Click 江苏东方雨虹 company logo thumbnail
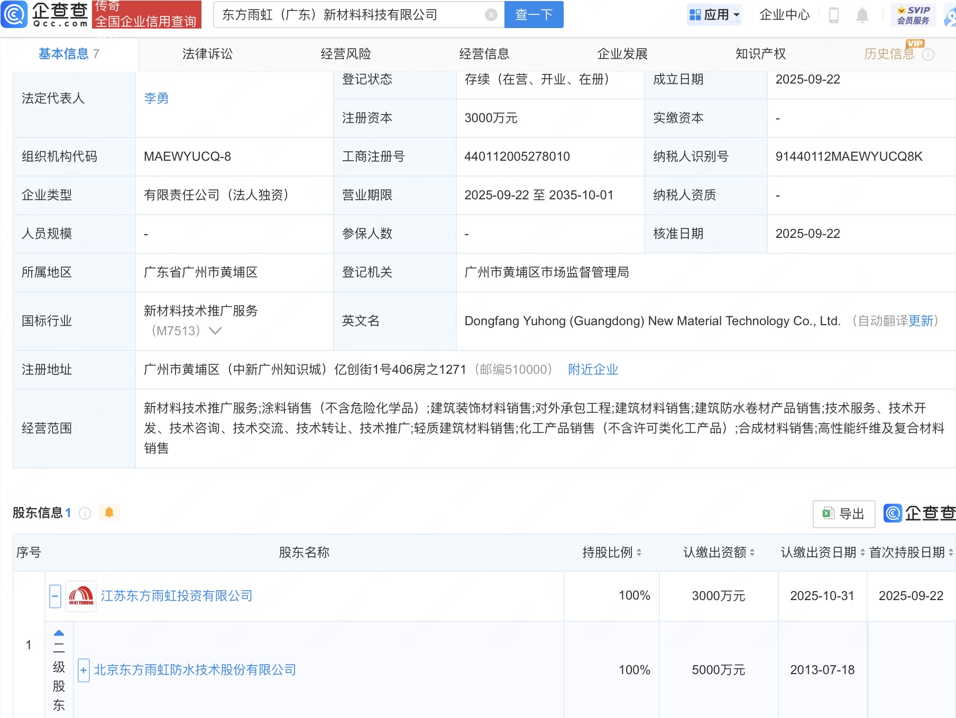Screen dimensions: 956x718 click(x=81, y=596)
